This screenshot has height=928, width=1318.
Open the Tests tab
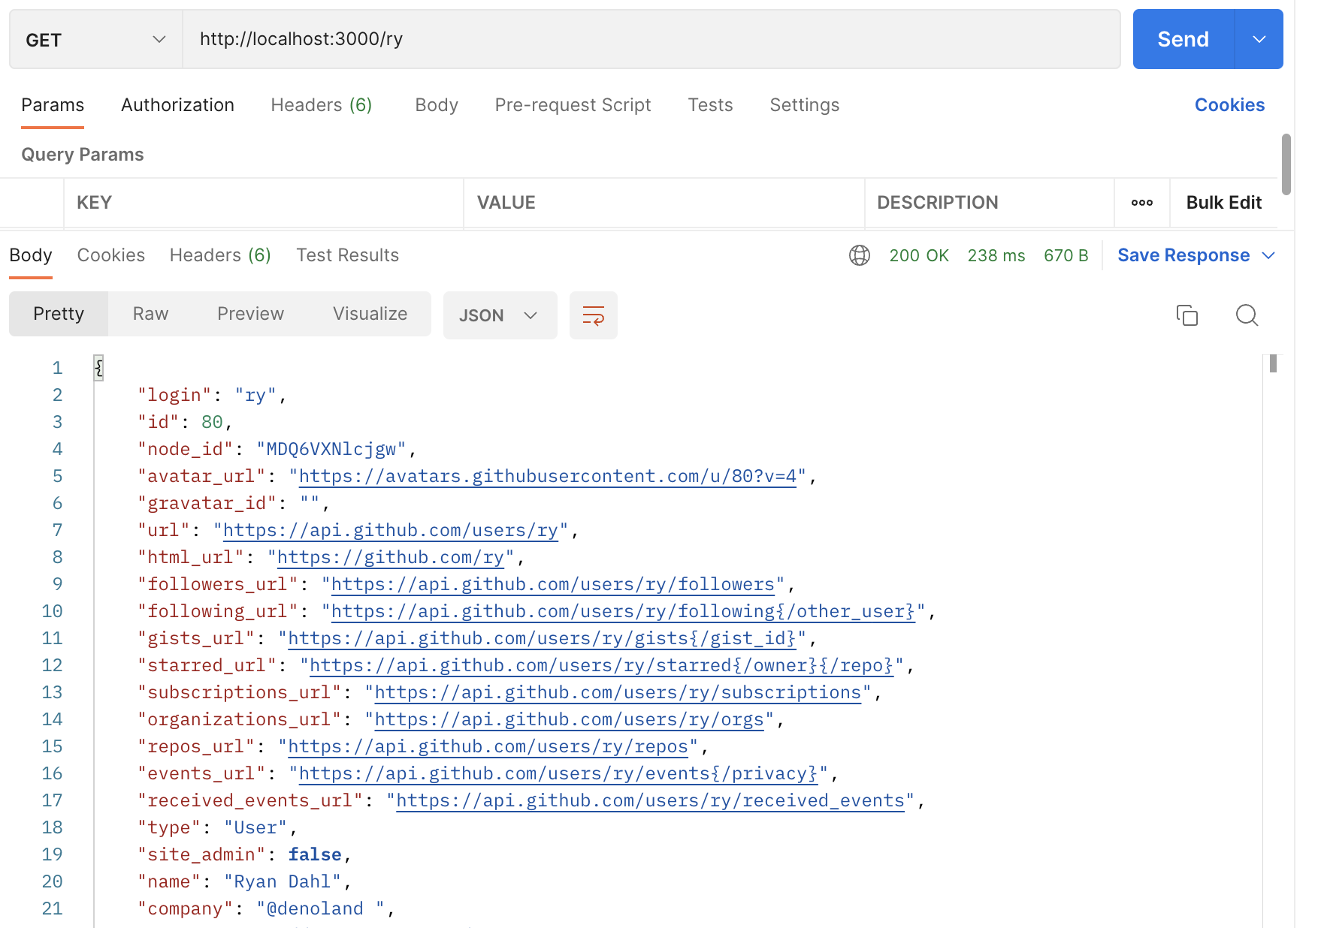709,105
